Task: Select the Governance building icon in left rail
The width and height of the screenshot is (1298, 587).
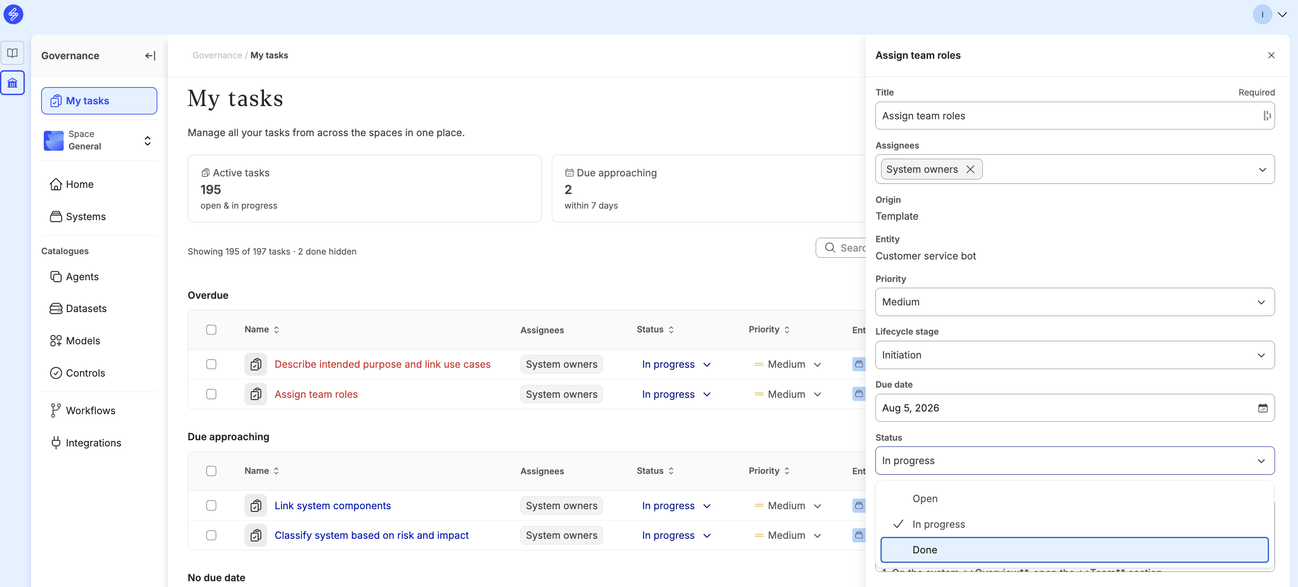Action: 12,83
